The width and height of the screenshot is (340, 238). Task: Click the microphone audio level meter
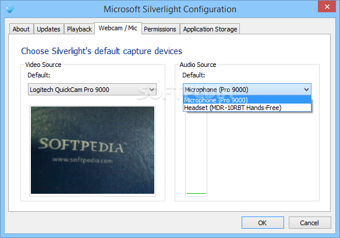(196, 154)
